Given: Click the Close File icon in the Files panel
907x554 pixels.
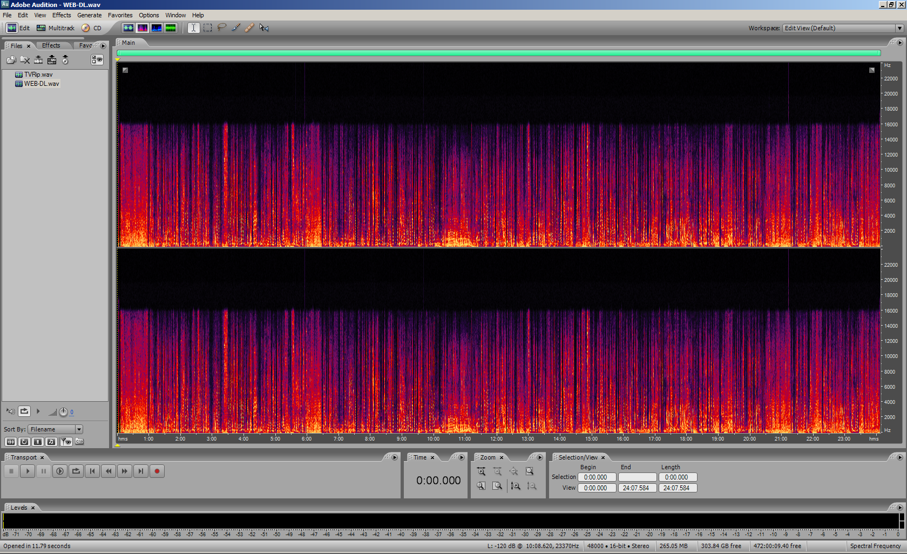Looking at the screenshot, I should 25,60.
